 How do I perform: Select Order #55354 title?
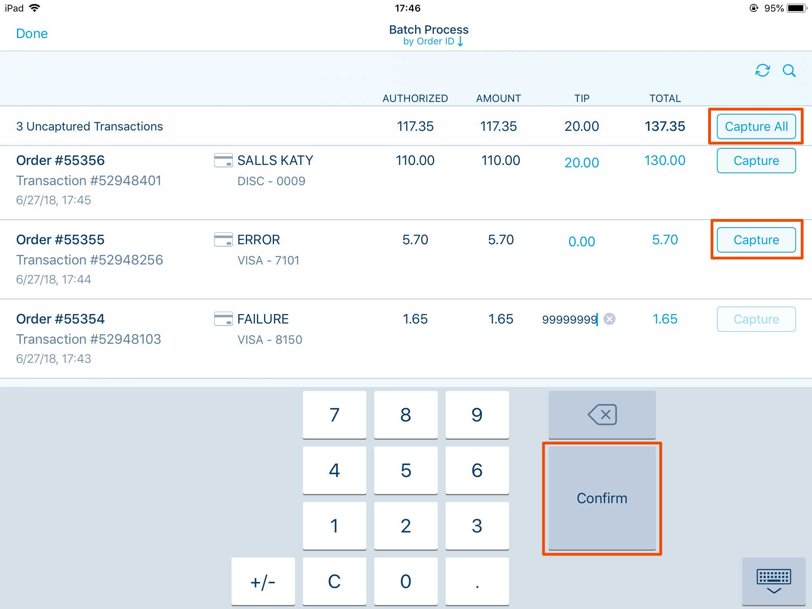[60, 319]
